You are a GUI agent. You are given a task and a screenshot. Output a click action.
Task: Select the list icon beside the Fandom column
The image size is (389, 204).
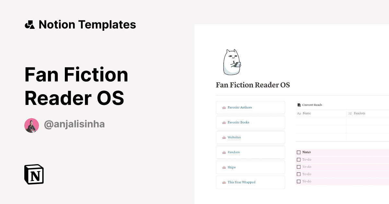(x=349, y=113)
